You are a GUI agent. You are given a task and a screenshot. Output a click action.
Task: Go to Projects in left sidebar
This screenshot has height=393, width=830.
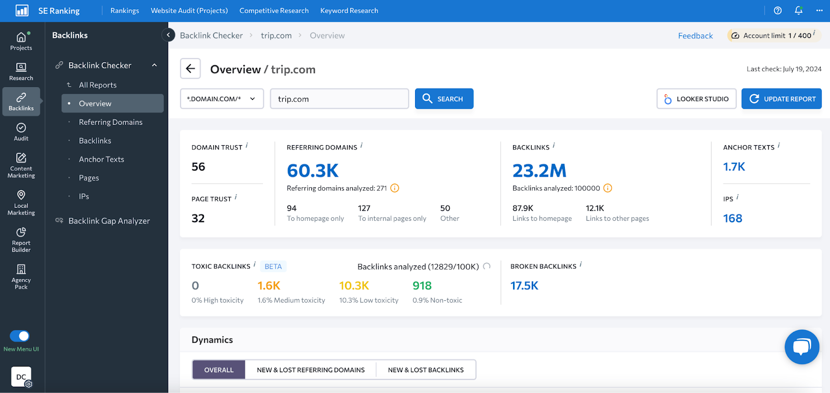pyautogui.click(x=21, y=41)
